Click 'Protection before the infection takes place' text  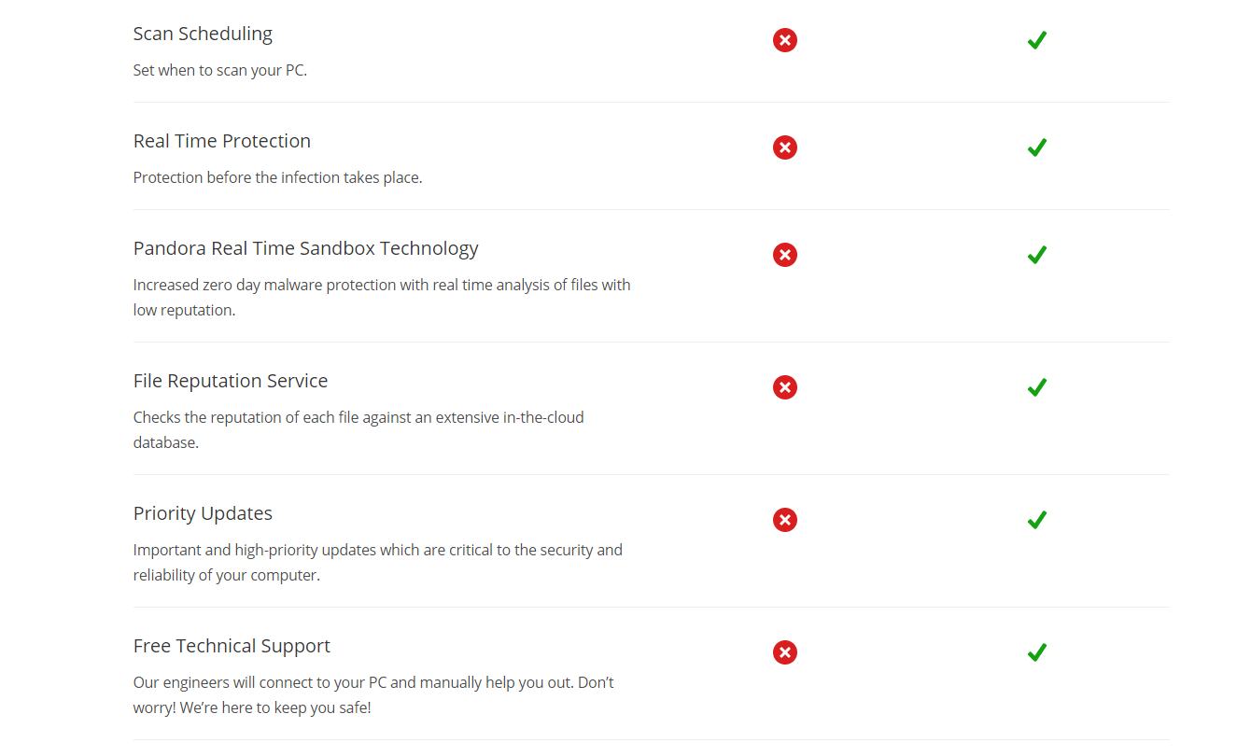point(277,177)
